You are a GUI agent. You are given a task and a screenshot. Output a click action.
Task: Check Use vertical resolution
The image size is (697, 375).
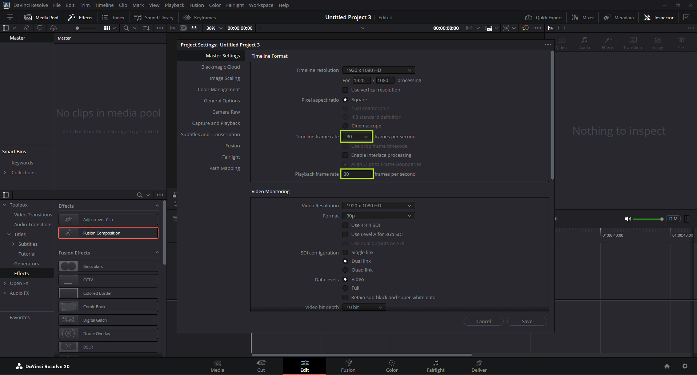[x=345, y=90]
